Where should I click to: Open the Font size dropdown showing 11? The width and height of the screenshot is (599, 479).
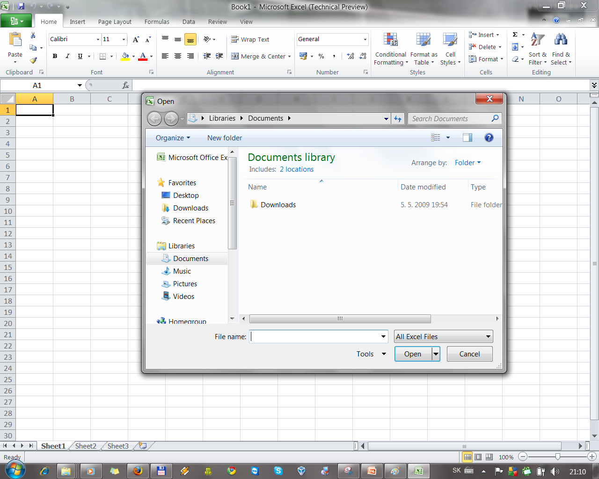tap(124, 39)
